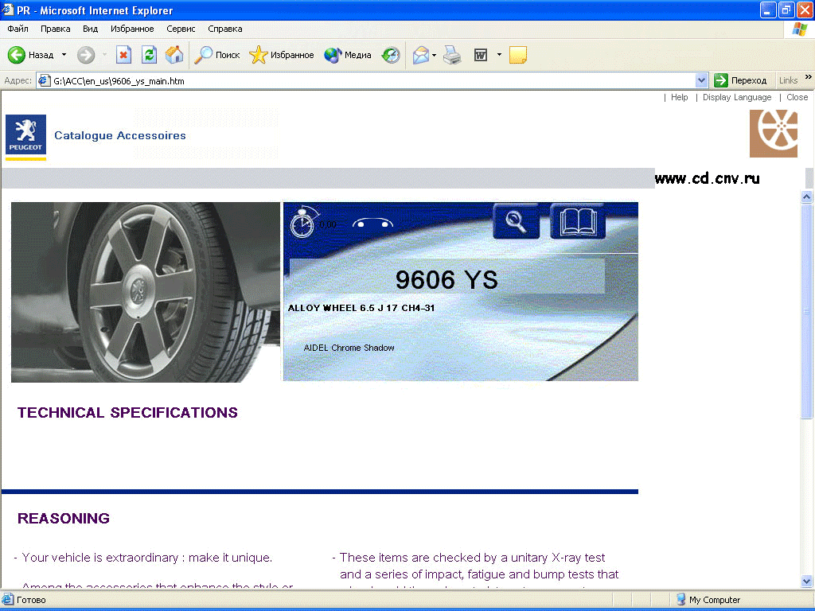Click the stopwatch fitting time icon
Screen dimensions: 815x611
[303, 223]
